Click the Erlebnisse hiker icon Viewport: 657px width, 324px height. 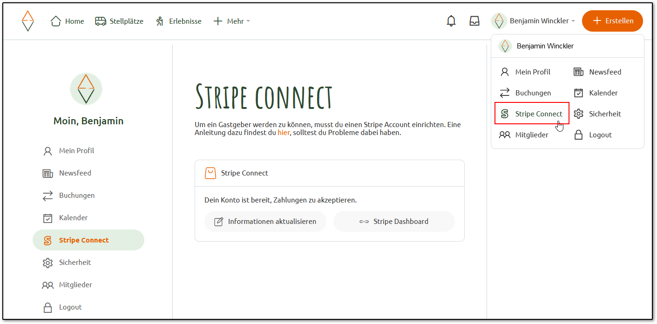[160, 21]
